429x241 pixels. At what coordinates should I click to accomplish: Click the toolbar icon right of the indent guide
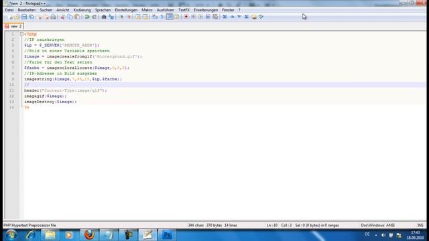177,17
